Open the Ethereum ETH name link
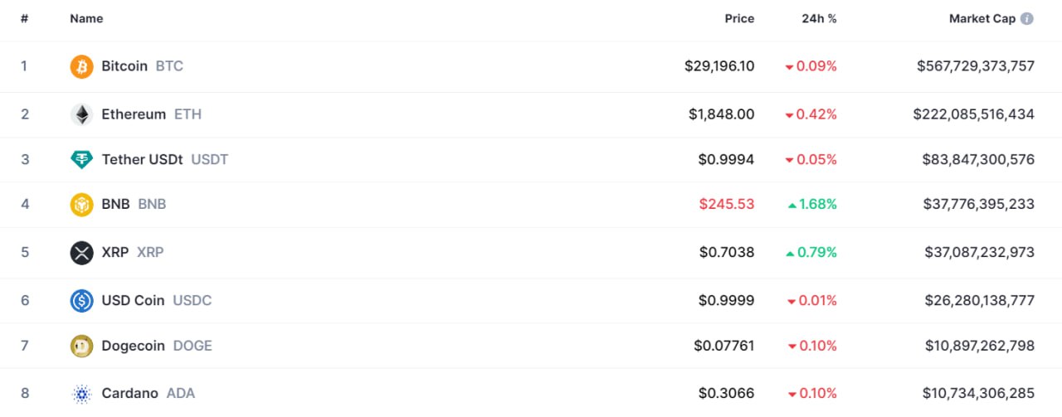Image resolution: width=1062 pixels, height=417 pixels. pyautogui.click(x=151, y=114)
